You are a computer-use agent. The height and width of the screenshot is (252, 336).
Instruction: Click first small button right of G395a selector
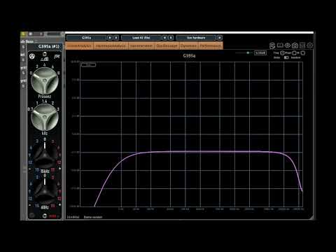[x=110, y=38]
